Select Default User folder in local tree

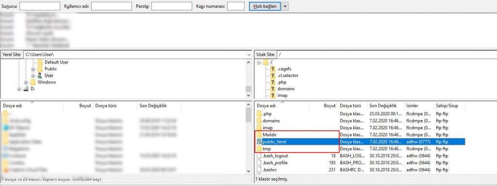[56, 62]
